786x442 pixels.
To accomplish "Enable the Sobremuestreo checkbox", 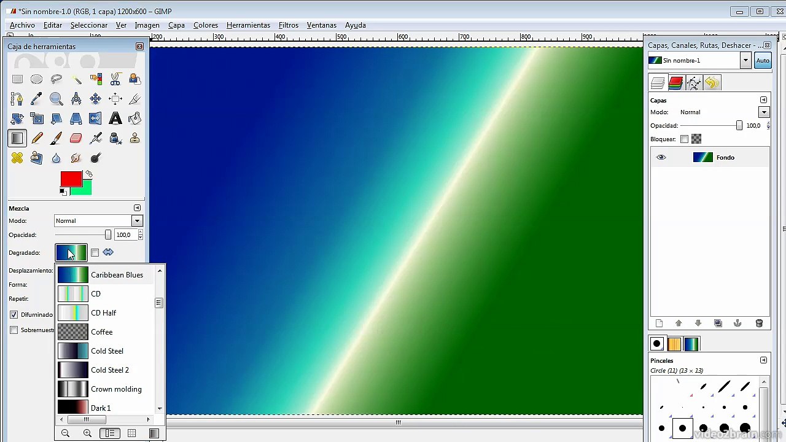I will 14,330.
